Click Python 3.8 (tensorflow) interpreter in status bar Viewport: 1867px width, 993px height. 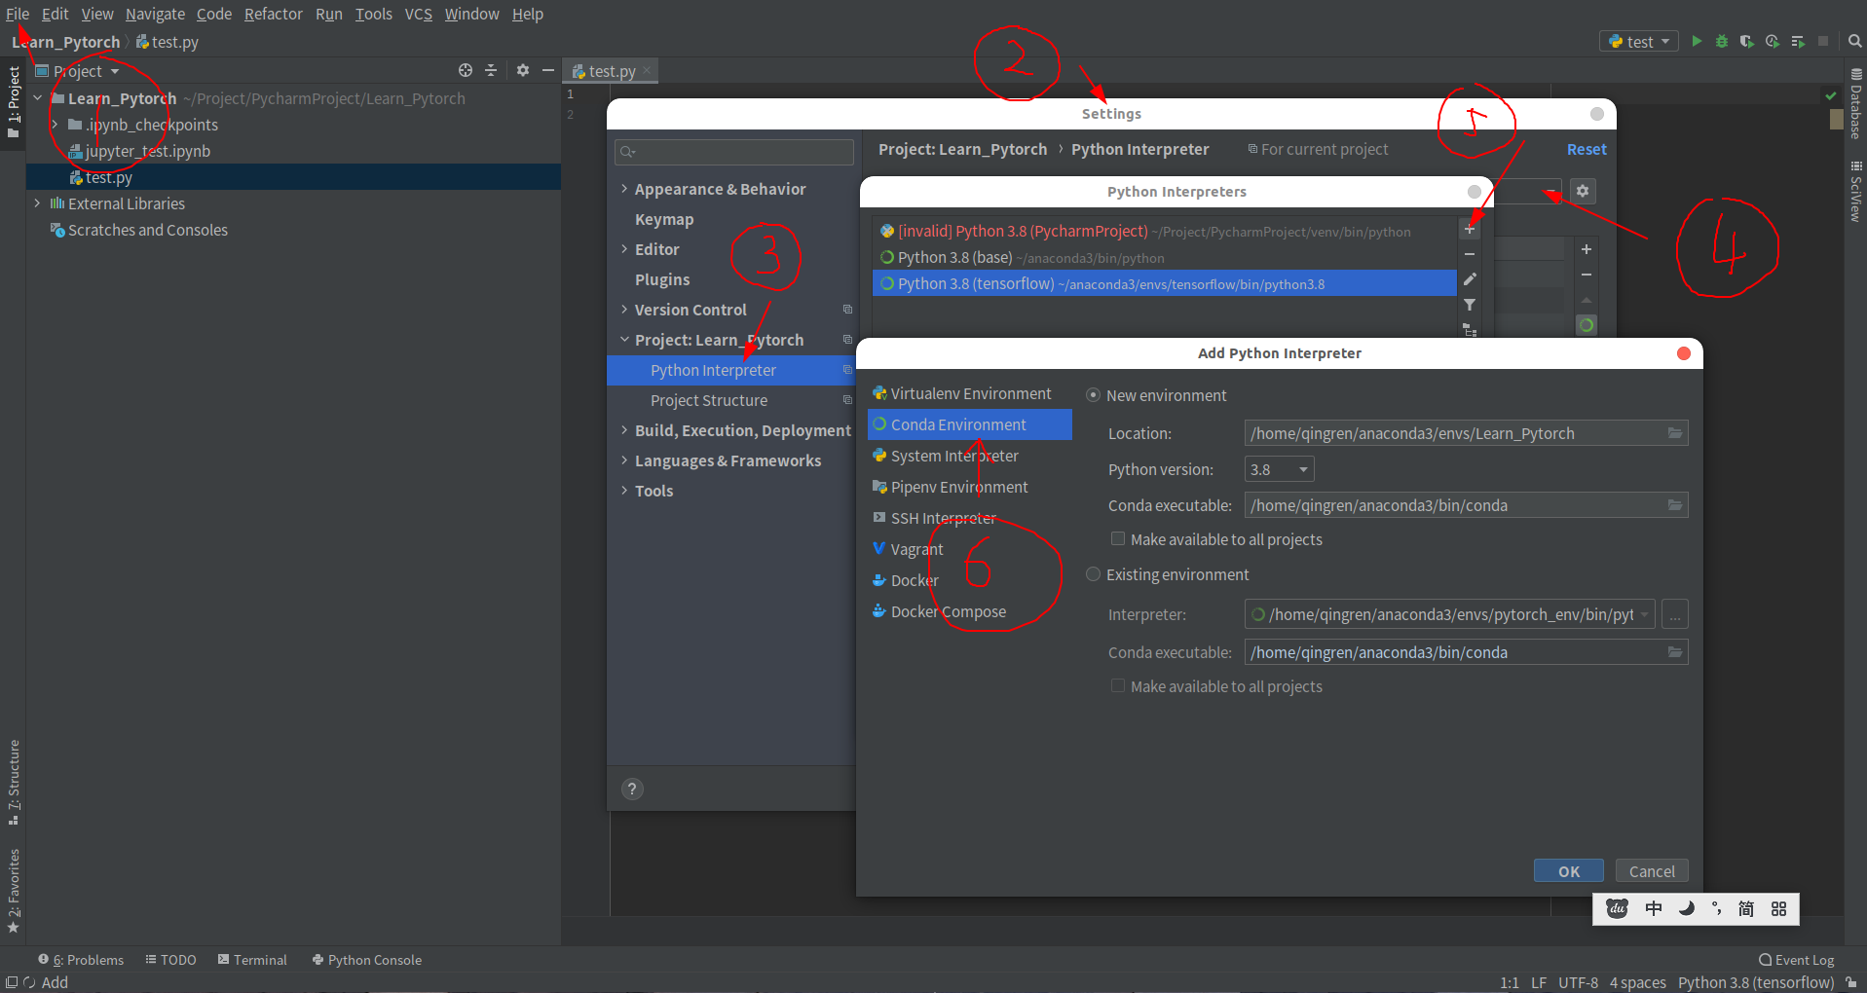[1756, 982]
